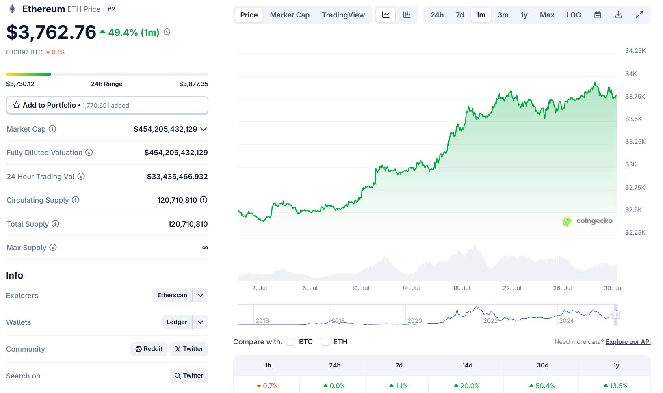Open Wallets dropdown arrow
The height and width of the screenshot is (393, 663).
[200, 322]
